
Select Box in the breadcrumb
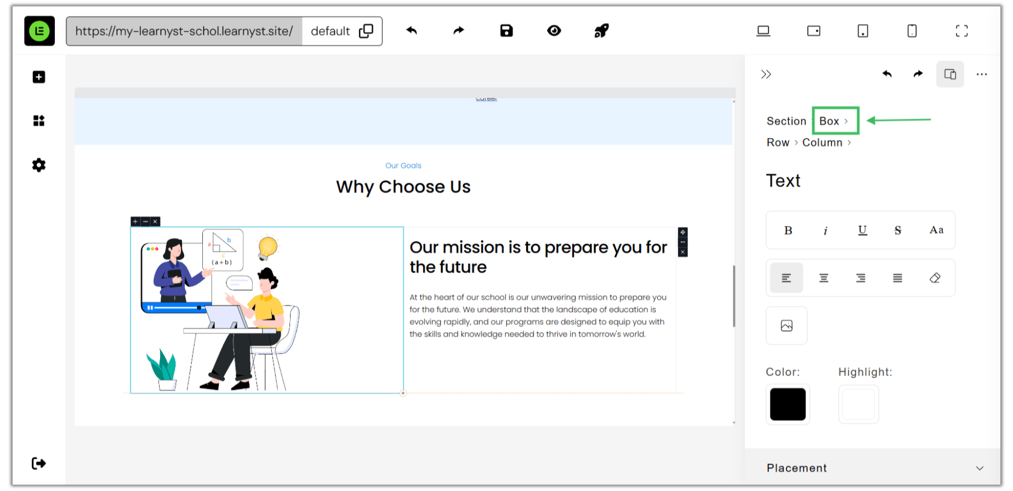(x=829, y=121)
